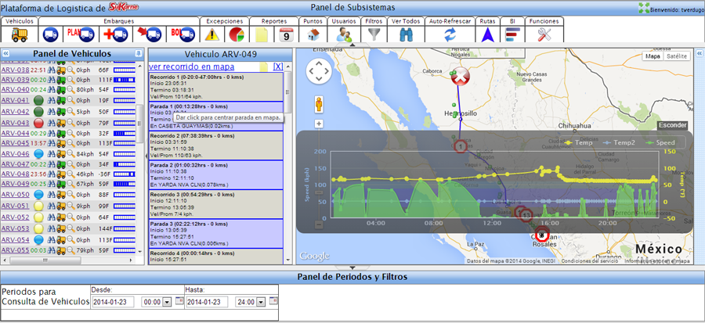Click the Desde date input field

pos(114,302)
